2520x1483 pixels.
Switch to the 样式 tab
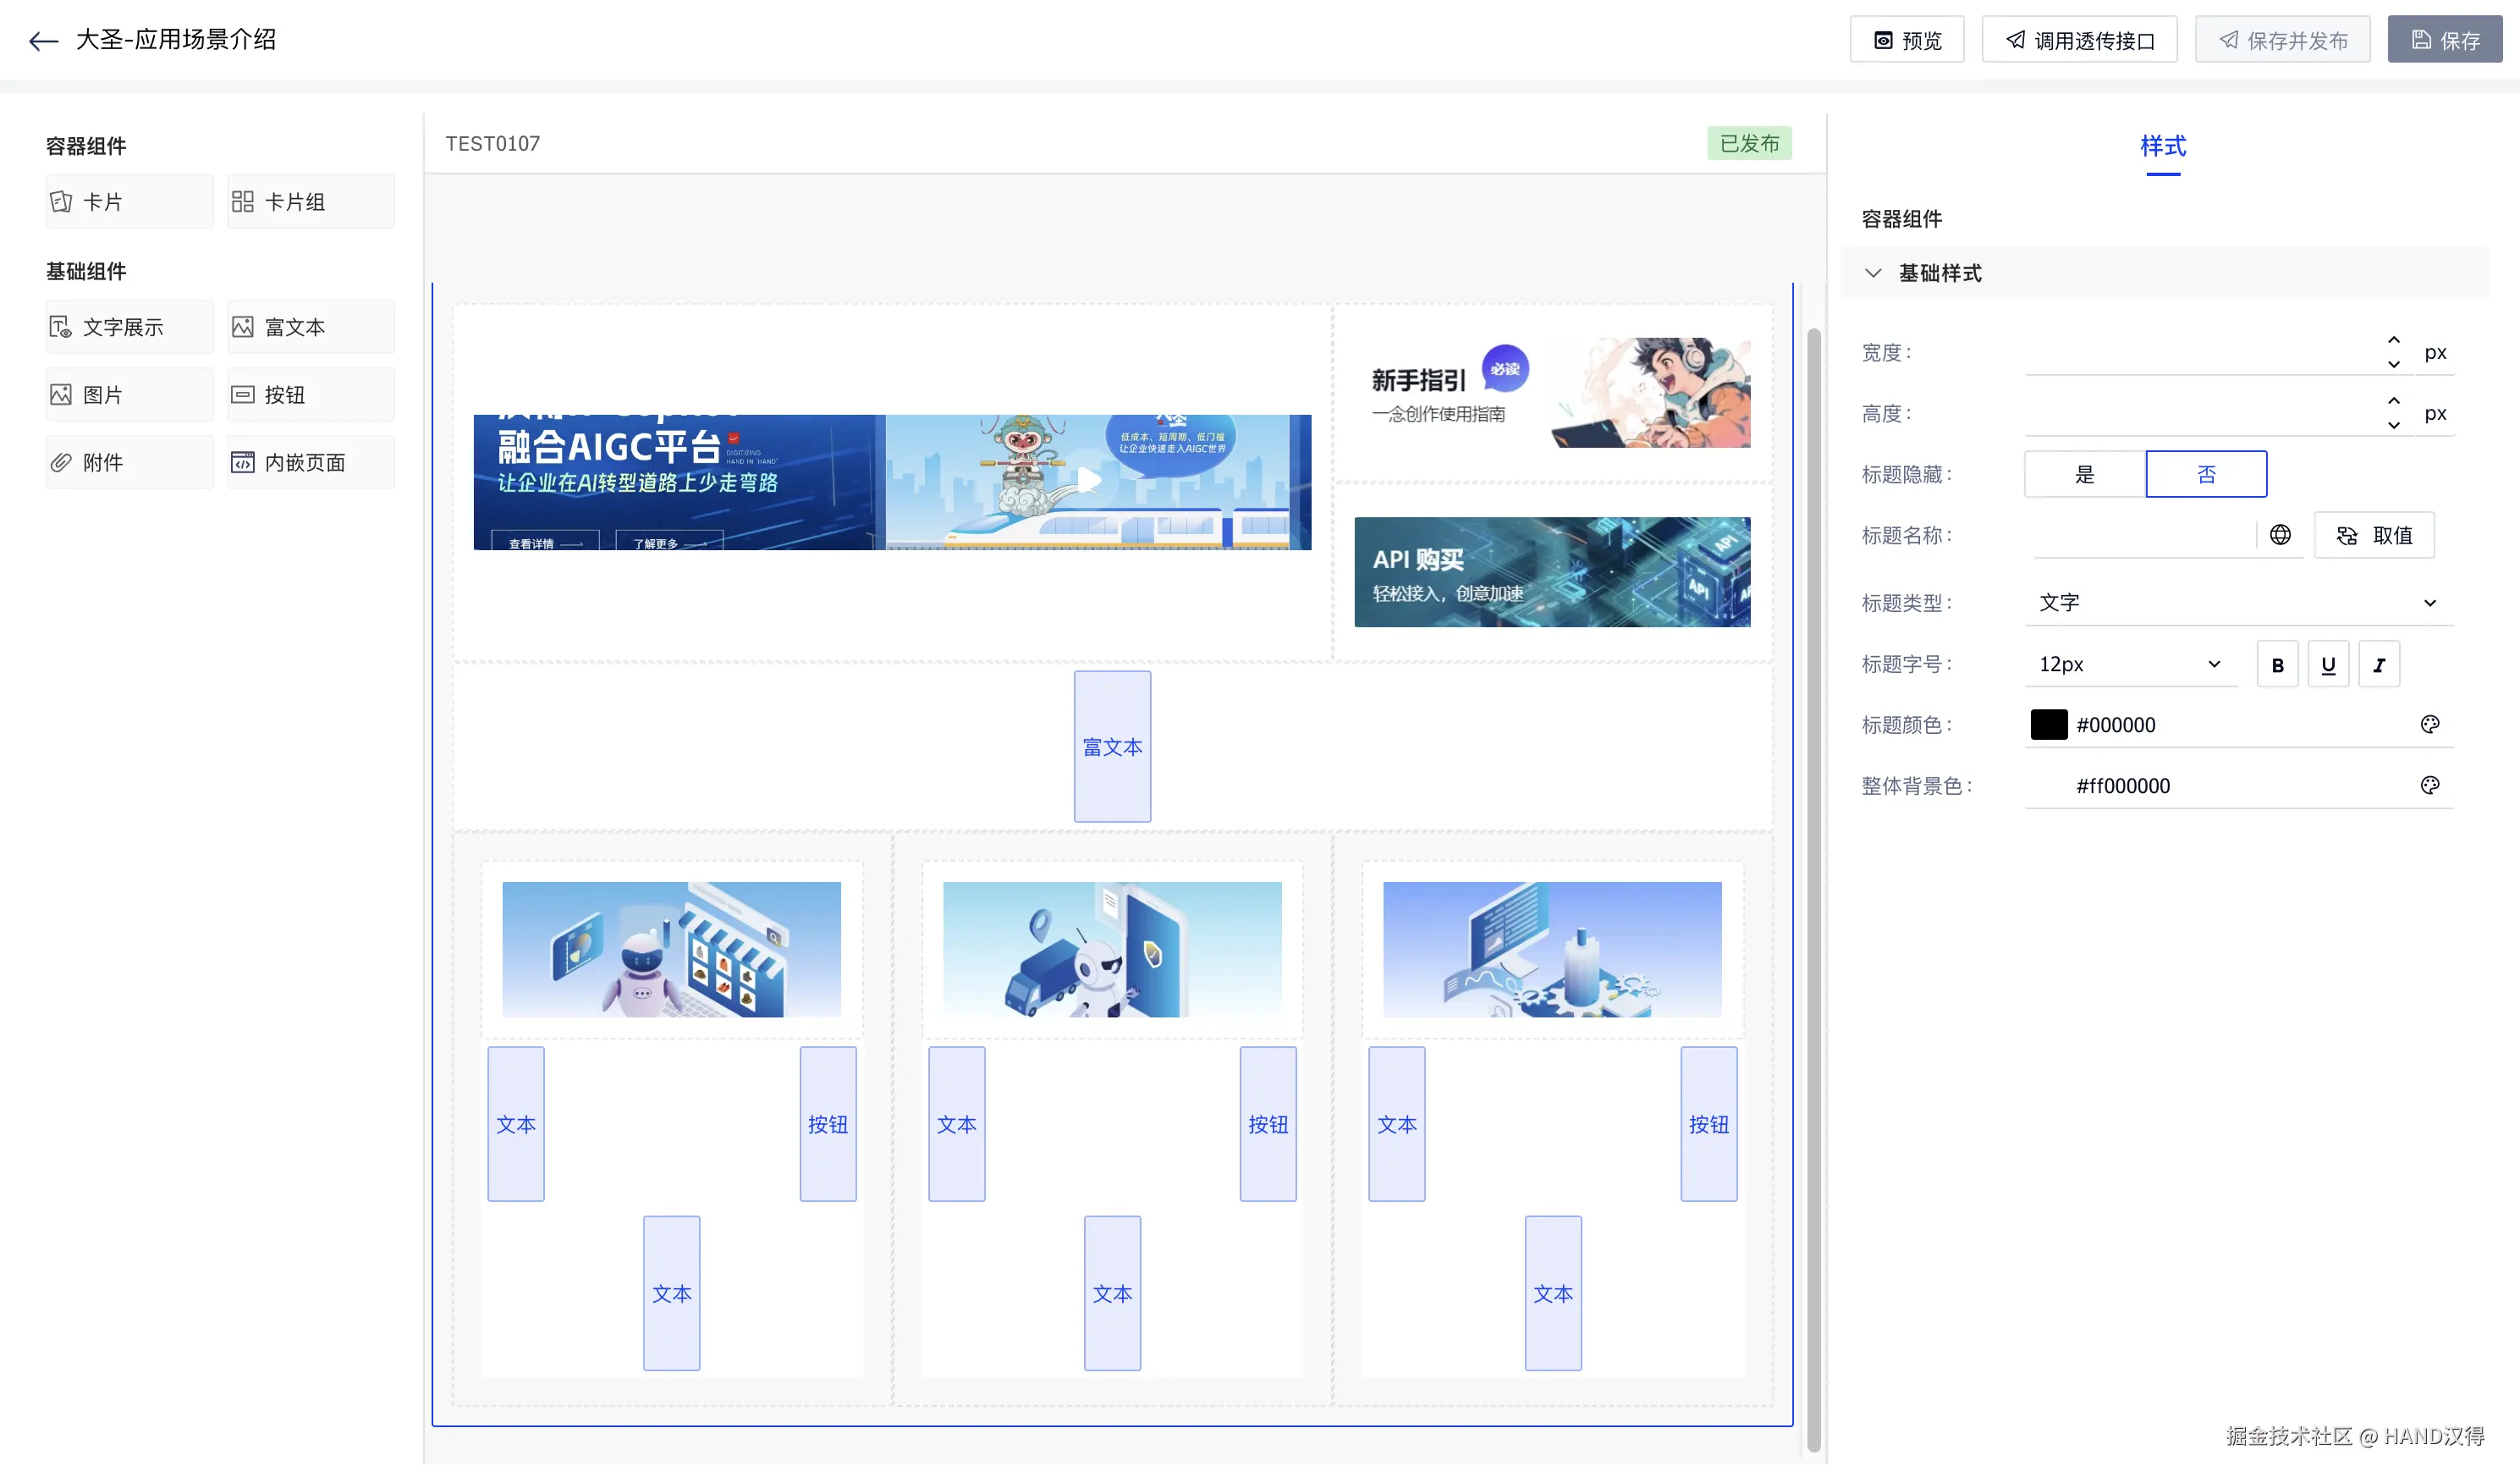point(2163,147)
